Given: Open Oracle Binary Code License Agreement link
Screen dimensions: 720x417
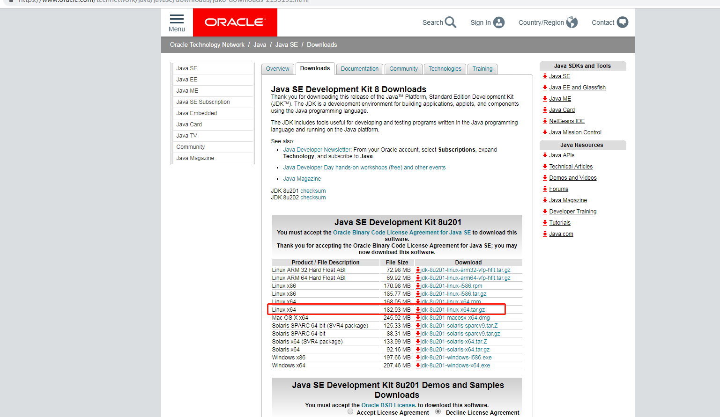Looking at the screenshot, I should tap(402, 233).
